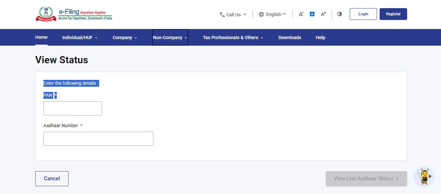The height and width of the screenshot is (194, 441).
Task: Expand the Company menu
Action: click(125, 37)
